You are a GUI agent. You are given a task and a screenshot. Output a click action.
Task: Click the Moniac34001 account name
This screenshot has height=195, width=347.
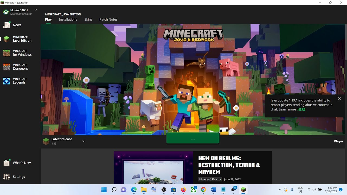coord(19,10)
